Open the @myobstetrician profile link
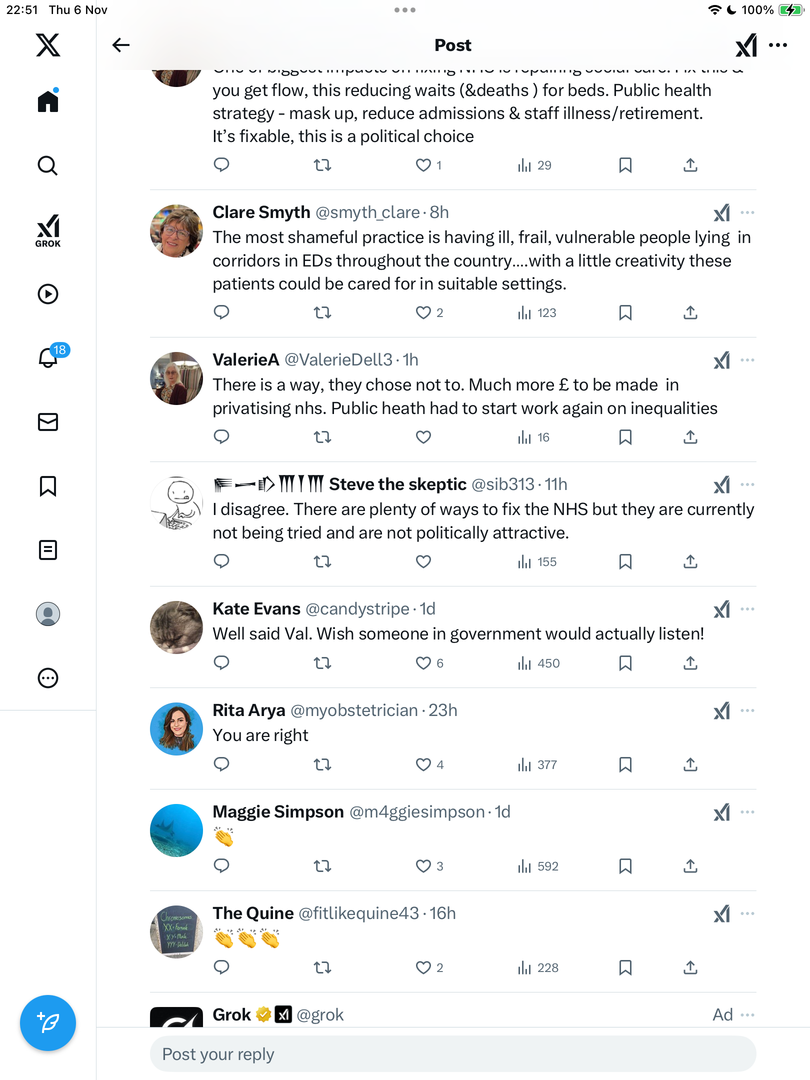This screenshot has width=810, height=1080. click(354, 710)
